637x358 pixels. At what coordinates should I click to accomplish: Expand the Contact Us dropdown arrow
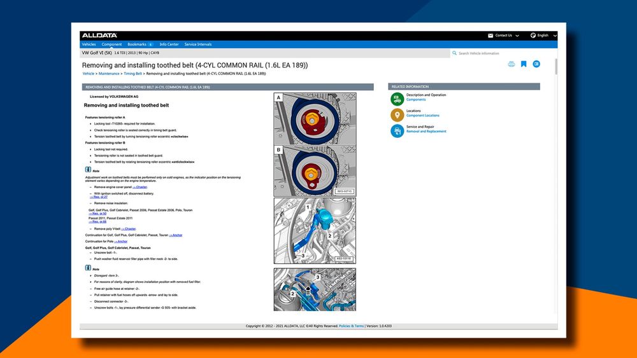coord(517,36)
